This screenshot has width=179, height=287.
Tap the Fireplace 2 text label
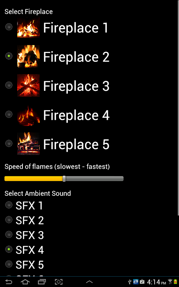point(76,57)
